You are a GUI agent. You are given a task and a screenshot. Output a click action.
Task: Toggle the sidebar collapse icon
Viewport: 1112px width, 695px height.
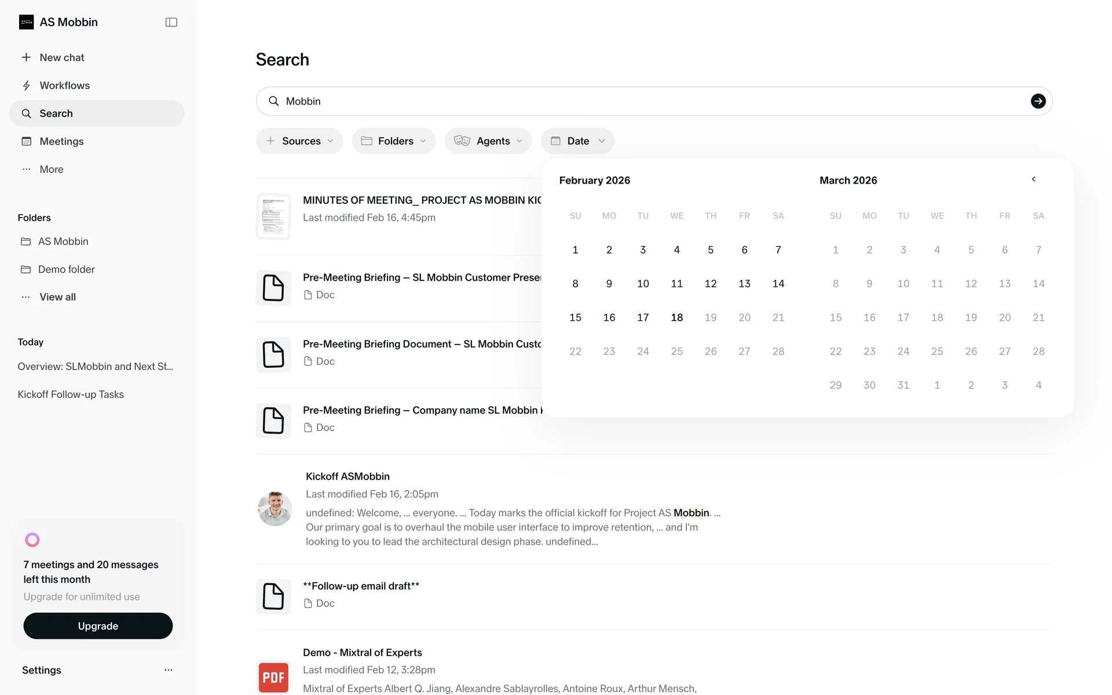171,22
